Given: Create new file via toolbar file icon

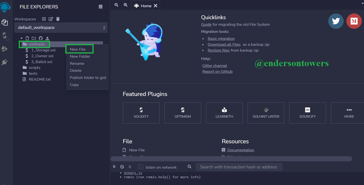Looking at the screenshot, I should [27, 38].
